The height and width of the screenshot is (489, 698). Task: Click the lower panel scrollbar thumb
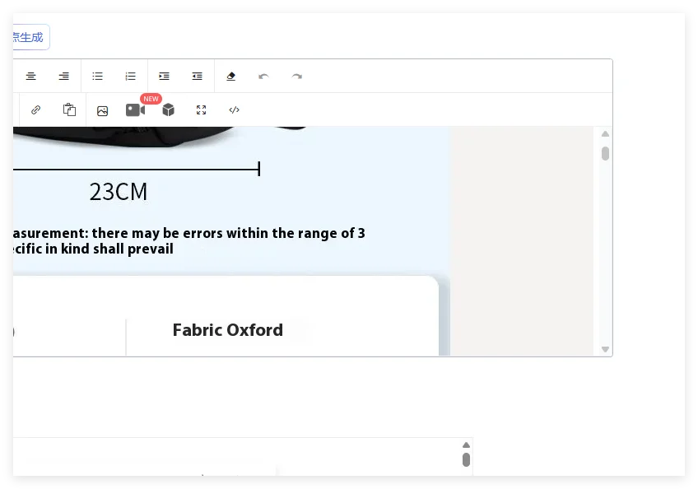466,459
